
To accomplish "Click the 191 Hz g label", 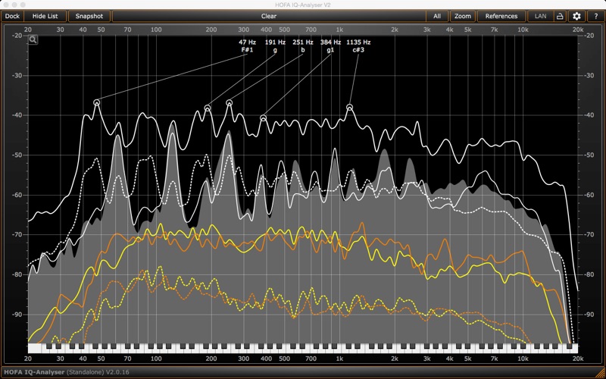I will 275,45.
